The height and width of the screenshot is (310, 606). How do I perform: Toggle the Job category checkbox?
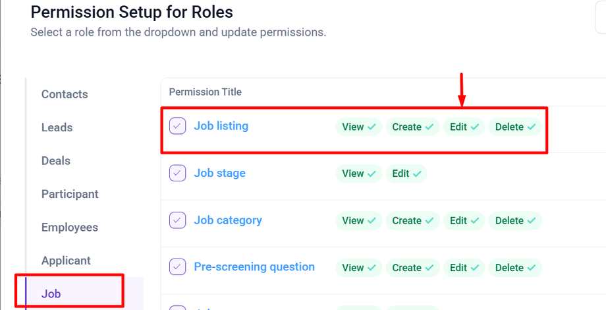point(177,220)
